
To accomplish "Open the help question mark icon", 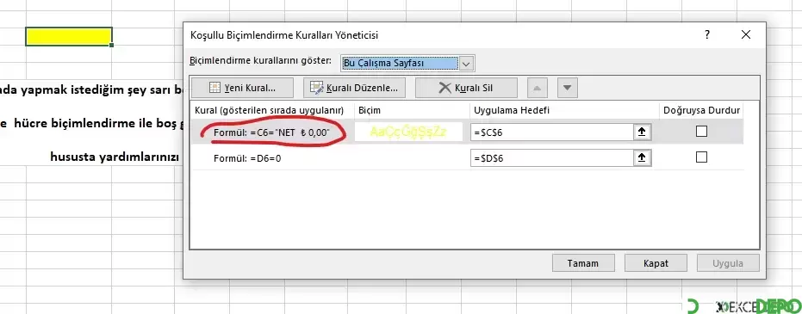I will [707, 34].
